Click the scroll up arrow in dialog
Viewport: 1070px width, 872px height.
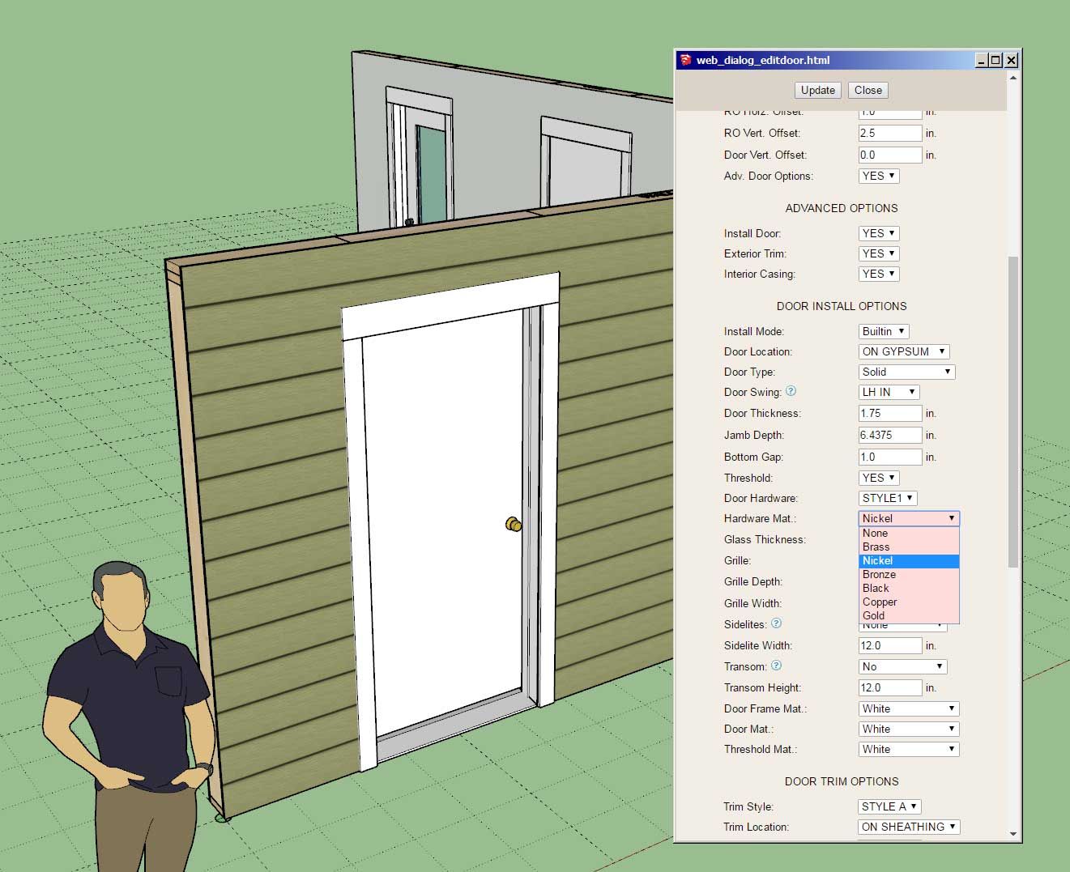[x=1012, y=78]
